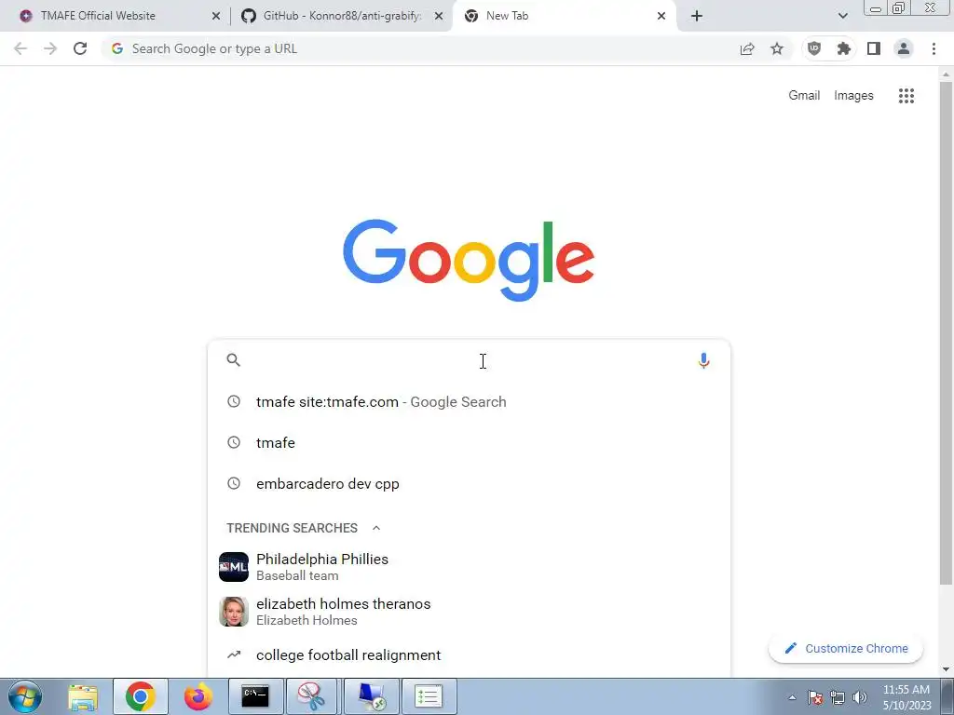Select embarcadero dev cpp suggestion

point(469,484)
